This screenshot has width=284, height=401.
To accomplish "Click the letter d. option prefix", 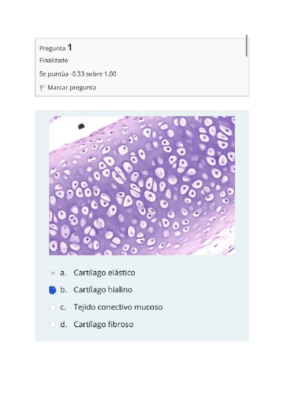I will click(63, 325).
